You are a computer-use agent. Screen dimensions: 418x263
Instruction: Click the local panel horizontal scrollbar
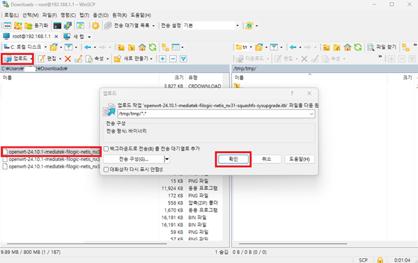86,244
